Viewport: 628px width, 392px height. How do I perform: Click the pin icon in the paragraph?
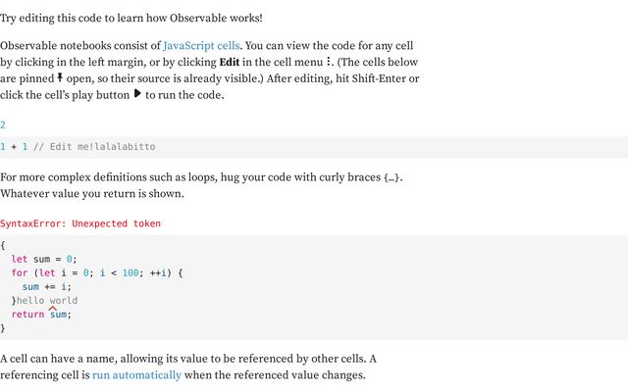click(60, 77)
